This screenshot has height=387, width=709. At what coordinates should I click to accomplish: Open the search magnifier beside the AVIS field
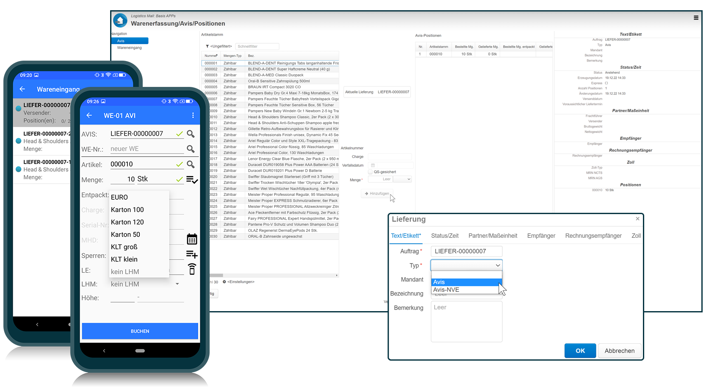tap(191, 134)
